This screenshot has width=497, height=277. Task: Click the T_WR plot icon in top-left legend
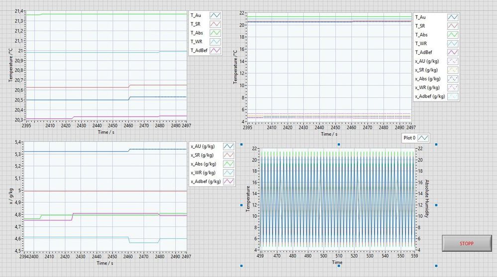215,41
